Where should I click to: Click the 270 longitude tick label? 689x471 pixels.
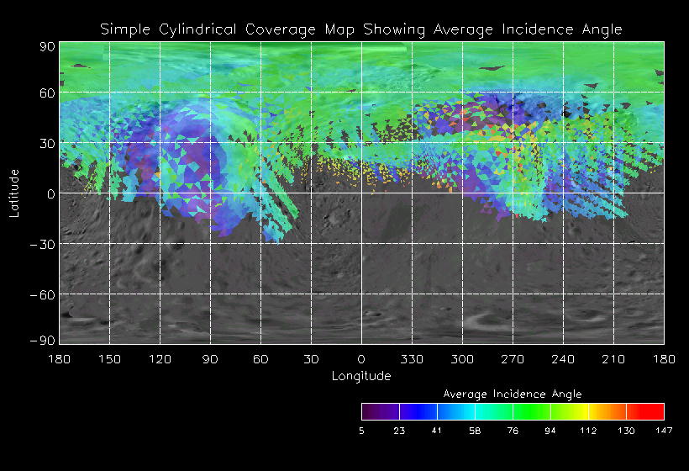(x=513, y=359)
